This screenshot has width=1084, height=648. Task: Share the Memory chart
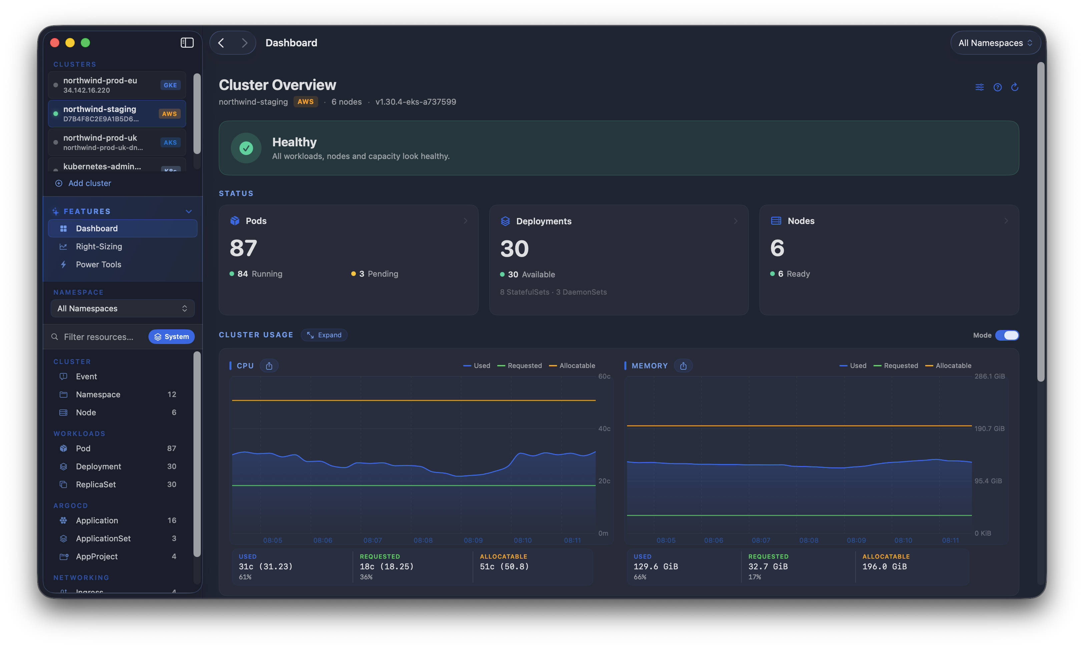point(683,366)
